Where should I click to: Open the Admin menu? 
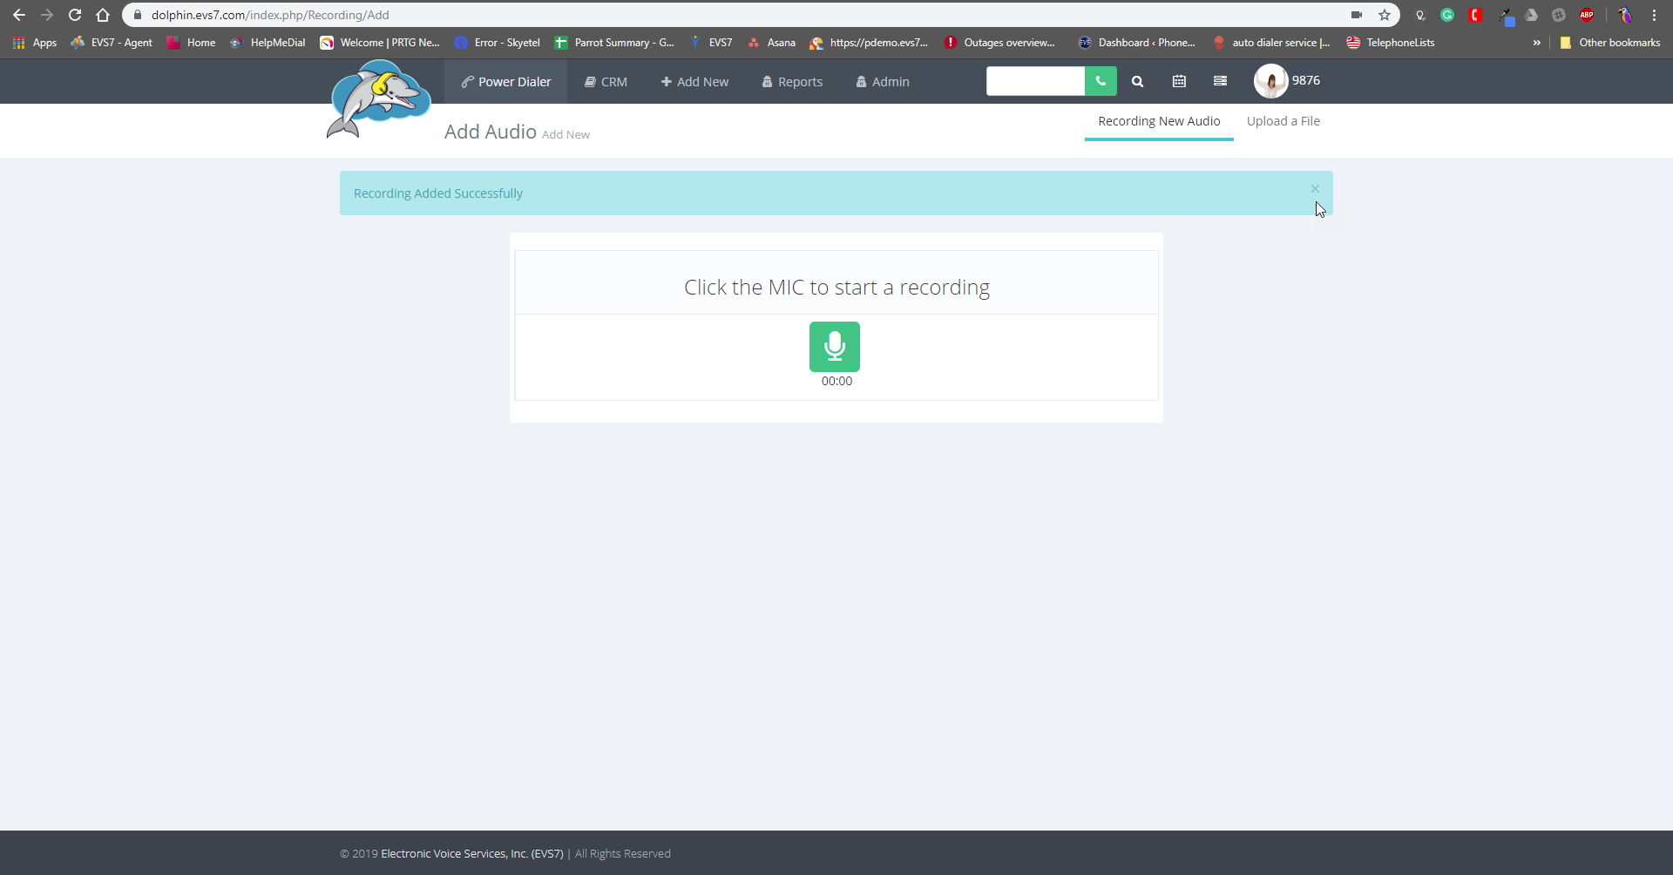tap(883, 82)
